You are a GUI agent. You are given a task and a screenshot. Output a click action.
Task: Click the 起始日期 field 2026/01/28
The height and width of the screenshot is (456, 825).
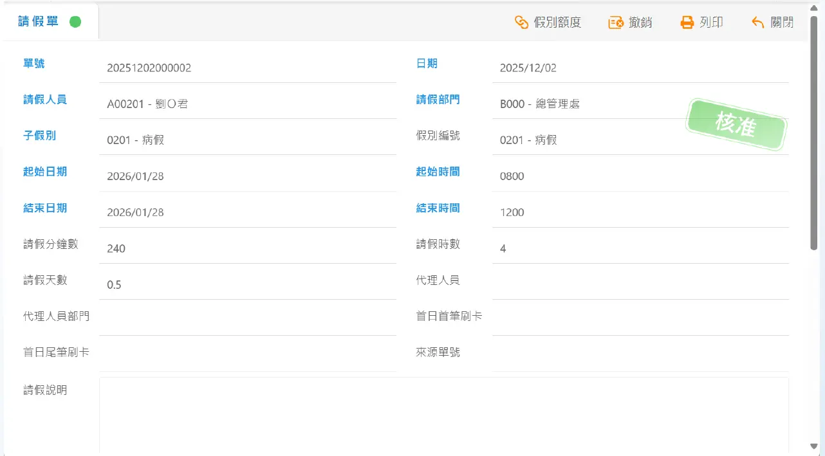(247, 176)
